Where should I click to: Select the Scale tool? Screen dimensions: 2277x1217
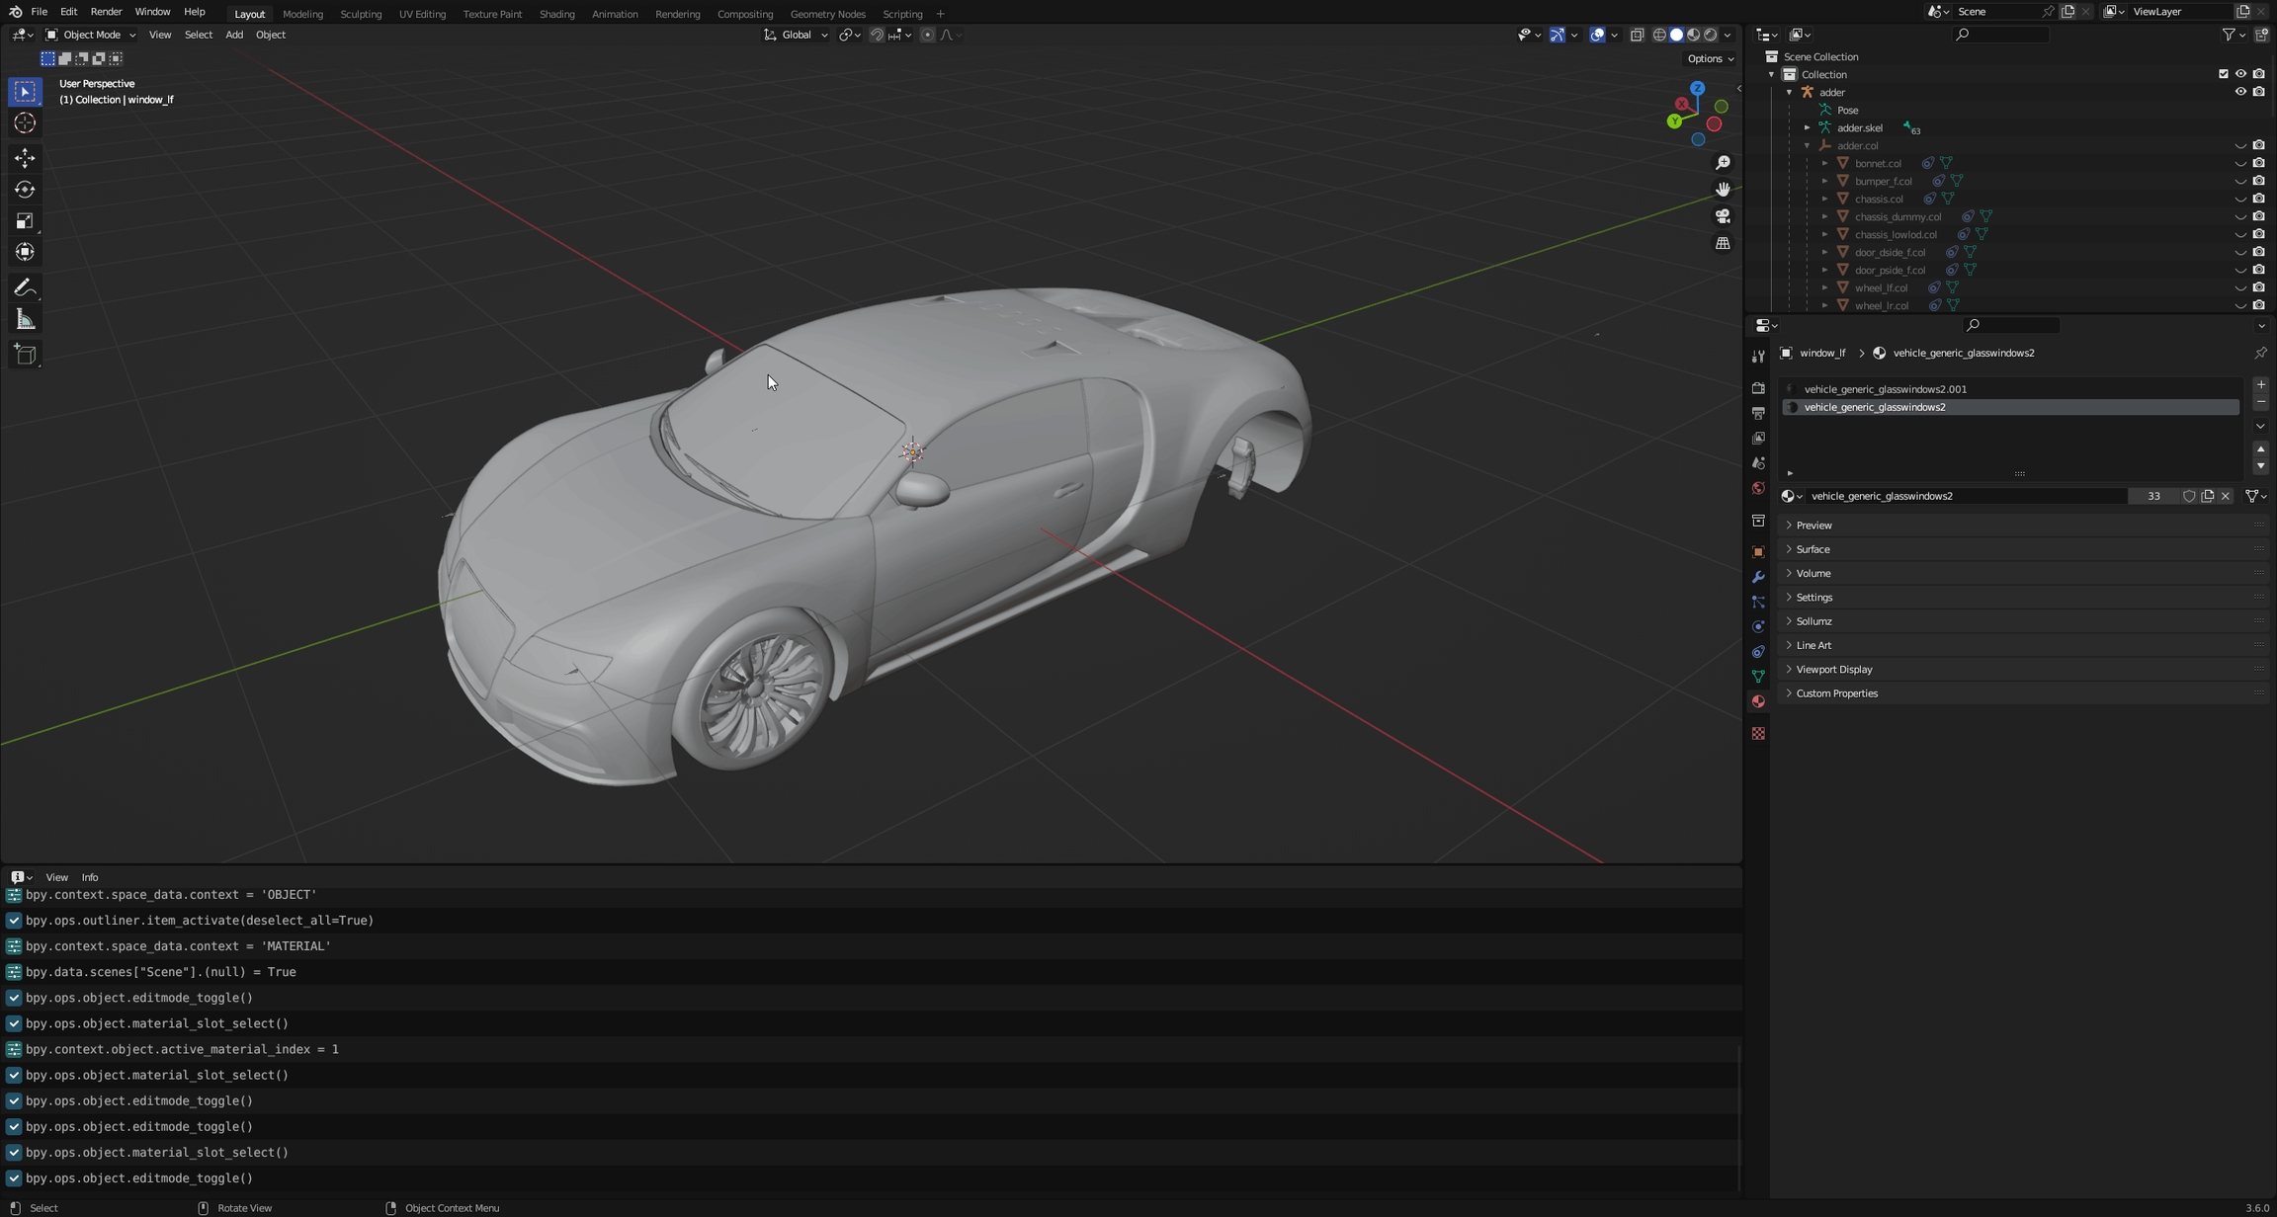tap(25, 221)
